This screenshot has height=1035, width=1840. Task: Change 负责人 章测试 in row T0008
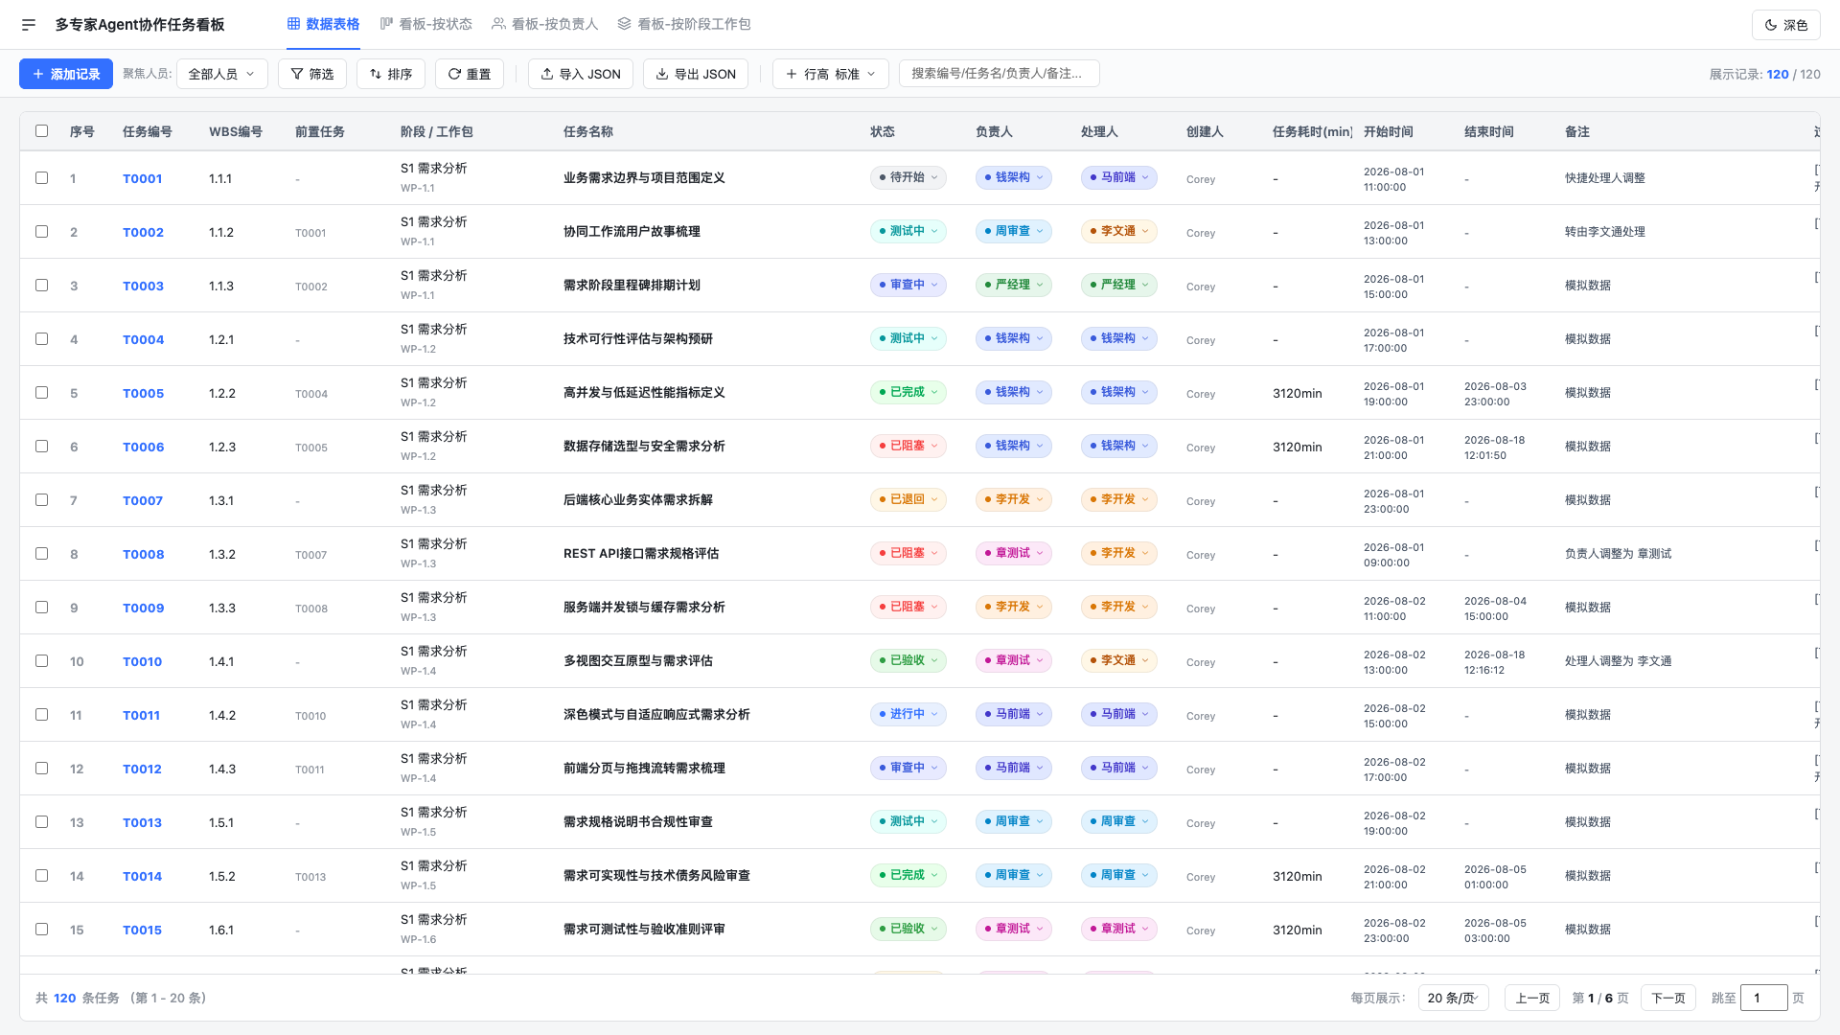(1014, 553)
